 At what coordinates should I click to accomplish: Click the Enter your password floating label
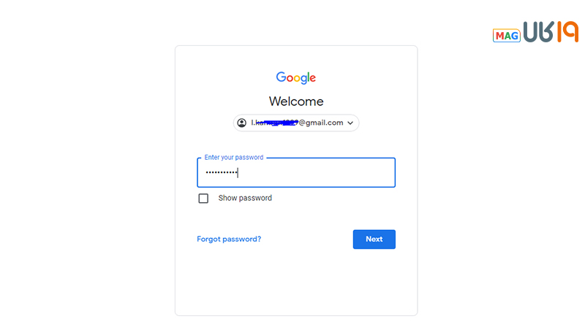[x=234, y=158]
